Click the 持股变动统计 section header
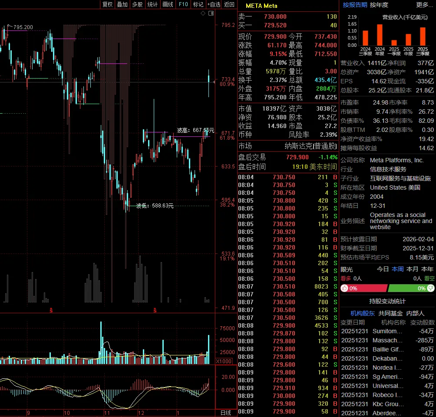Image resolution: width=436 pixels, height=417 pixels. coord(387,302)
